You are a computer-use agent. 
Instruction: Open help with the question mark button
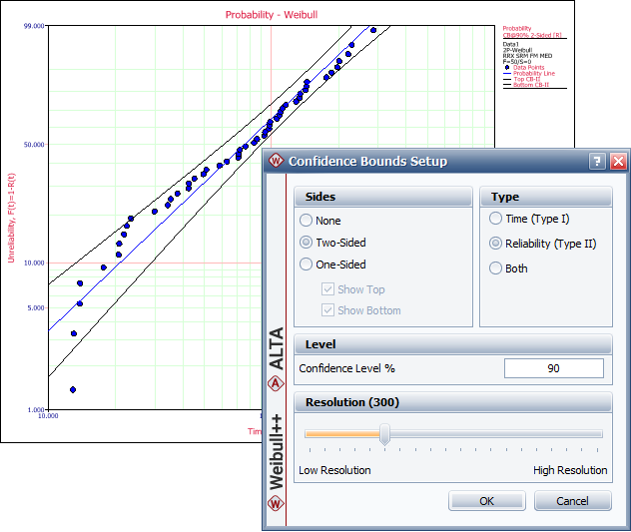pyautogui.click(x=597, y=161)
